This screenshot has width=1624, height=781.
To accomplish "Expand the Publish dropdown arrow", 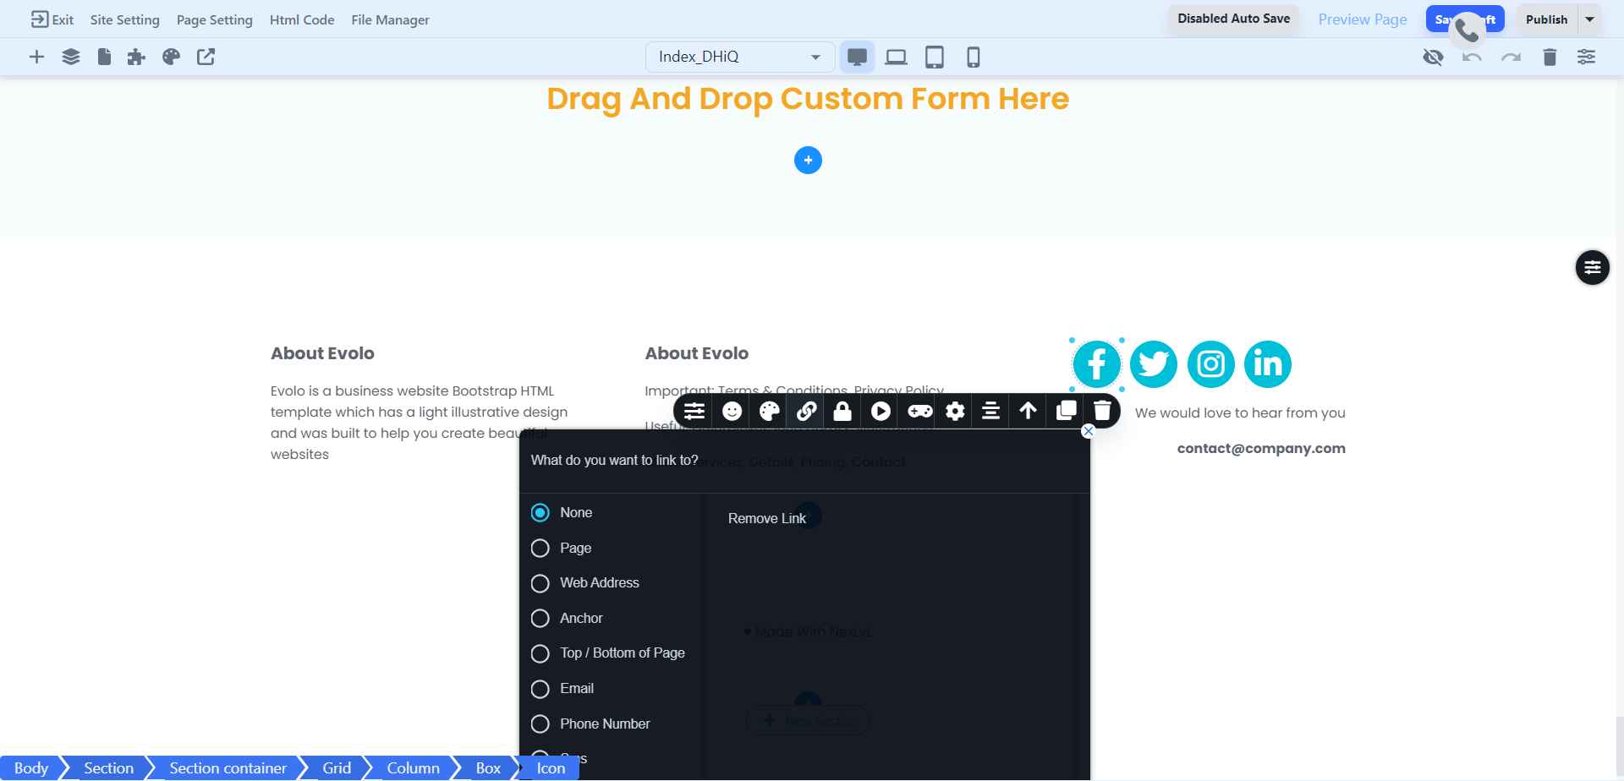I will coord(1589,19).
